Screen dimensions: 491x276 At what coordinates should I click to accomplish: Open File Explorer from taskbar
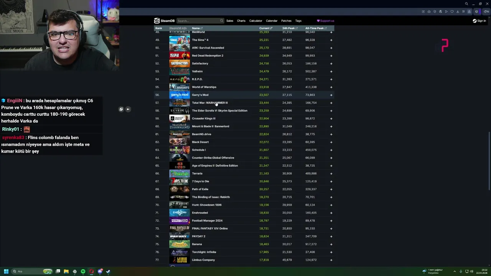click(66, 271)
